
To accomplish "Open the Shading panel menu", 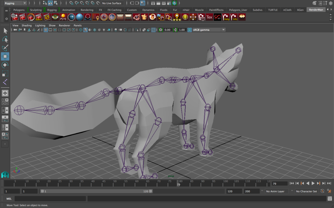I will (27, 25).
